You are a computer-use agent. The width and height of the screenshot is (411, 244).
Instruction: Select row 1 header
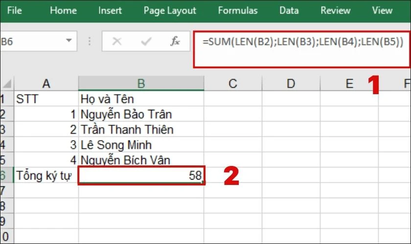6,99
